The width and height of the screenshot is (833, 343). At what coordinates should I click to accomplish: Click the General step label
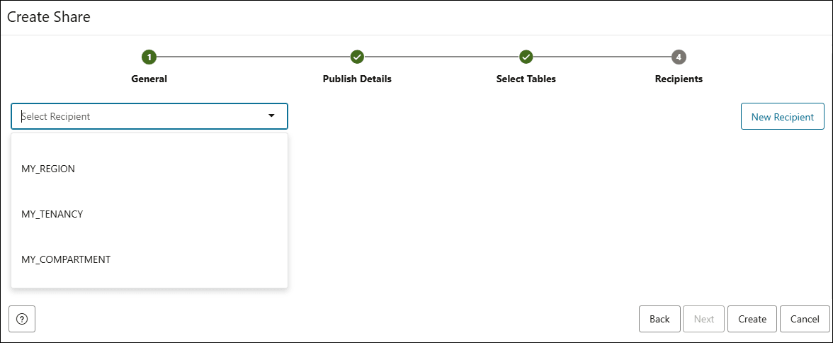[x=149, y=79]
